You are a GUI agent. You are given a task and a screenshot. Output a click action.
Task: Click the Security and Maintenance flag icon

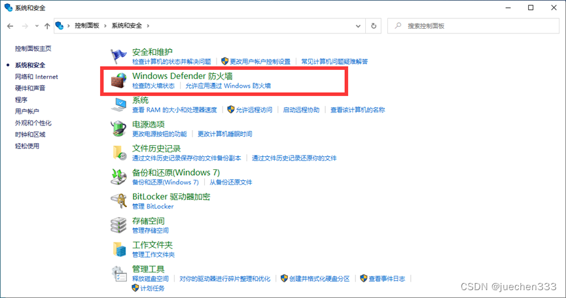pos(118,56)
